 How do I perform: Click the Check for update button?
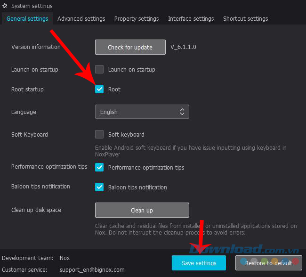coord(130,47)
